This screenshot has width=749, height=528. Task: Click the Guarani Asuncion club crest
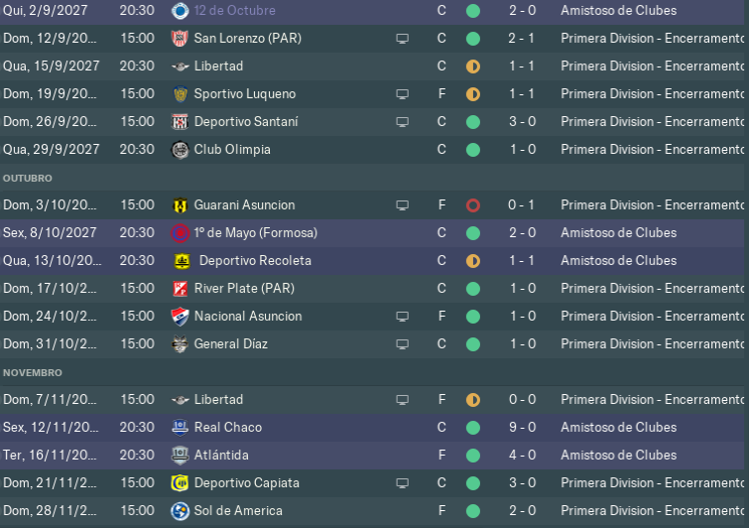pos(181,205)
